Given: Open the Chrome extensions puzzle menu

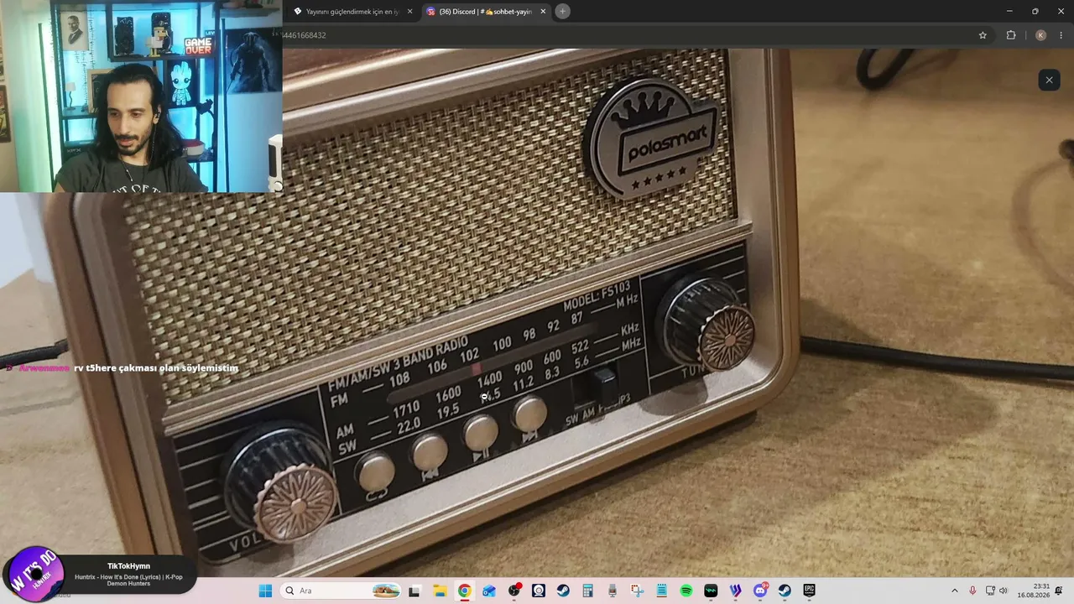Looking at the screenshot, I should point(1011,35).
